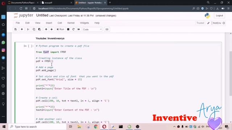Click the notebook vertical scrollbar
Viewport: 232px width, 130px height.
point(231,73)
